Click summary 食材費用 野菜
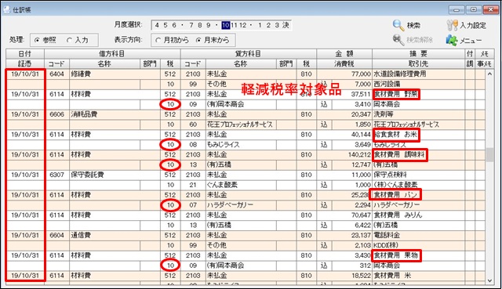 [x=396, y=94]
